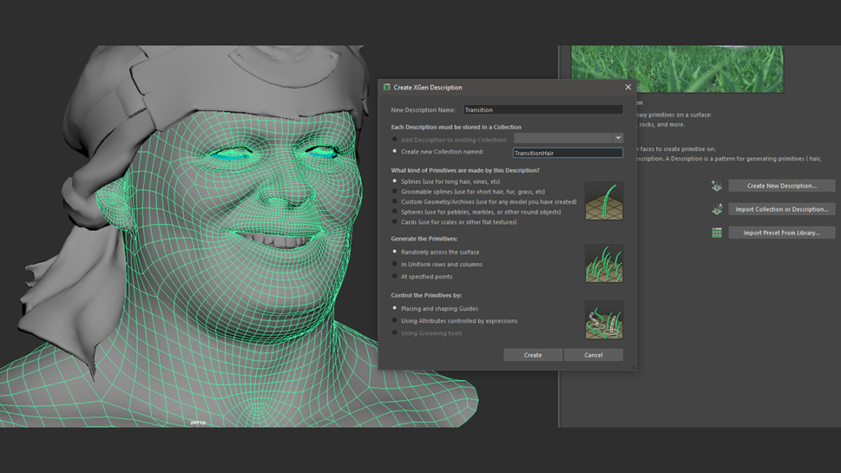841x473 pixels.
Task: Click the icon beside Import Collection or Description
Action: coord(716,209)
